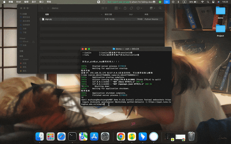231x144 pixels.
Task: Open the Apple menu
Action: coord(4,2)
